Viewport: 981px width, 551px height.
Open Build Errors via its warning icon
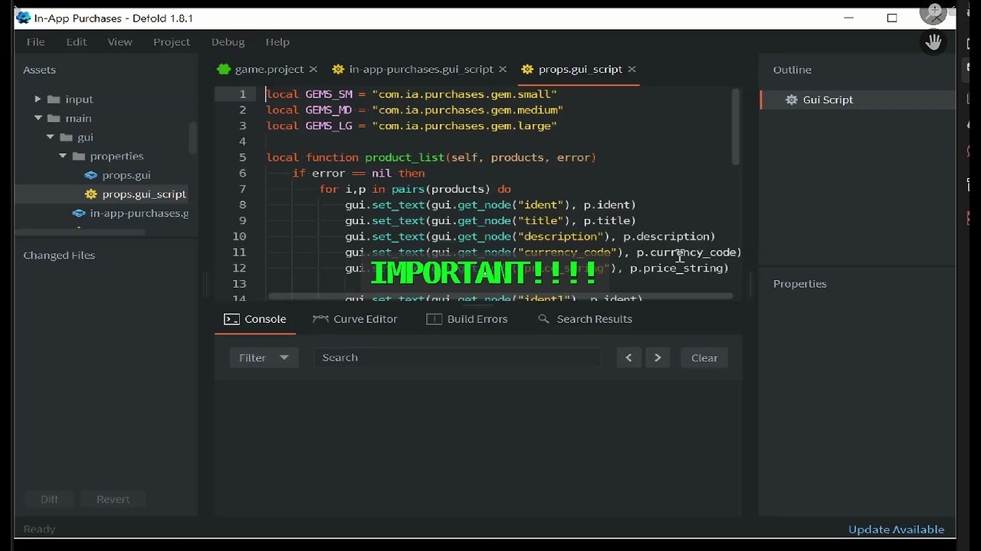(x=434, y=319)
